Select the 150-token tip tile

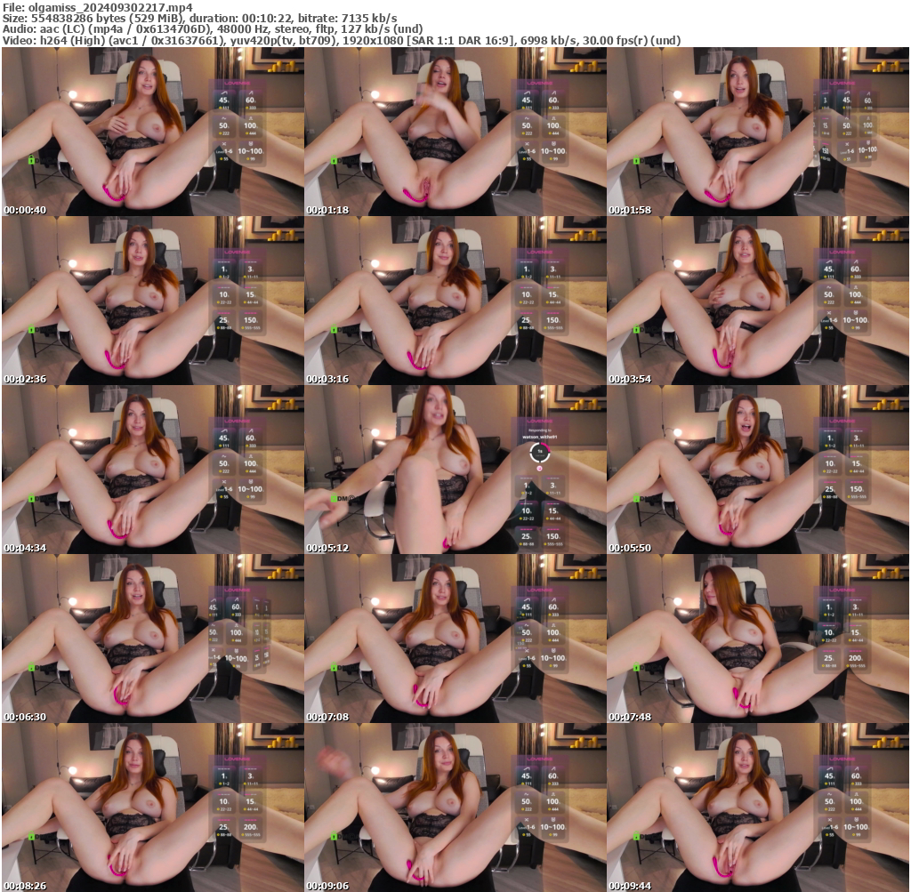[553, 535]
